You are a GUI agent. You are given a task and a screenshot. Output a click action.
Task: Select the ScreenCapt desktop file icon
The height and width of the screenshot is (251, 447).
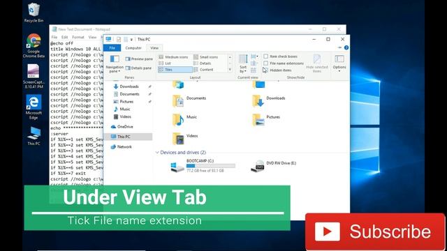pyautogui.click(x=34, y=76)
